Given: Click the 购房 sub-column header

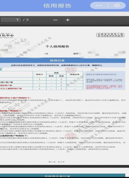Looking at the screenshot, I should [51, 76].
